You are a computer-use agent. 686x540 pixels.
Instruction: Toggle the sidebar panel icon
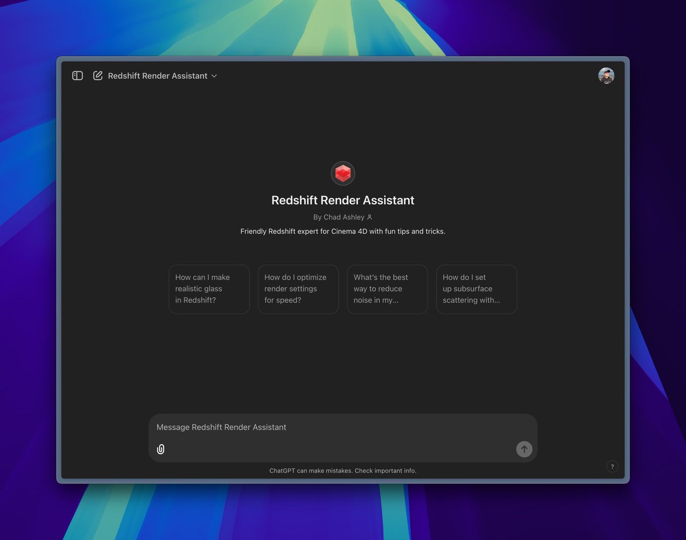78,76
